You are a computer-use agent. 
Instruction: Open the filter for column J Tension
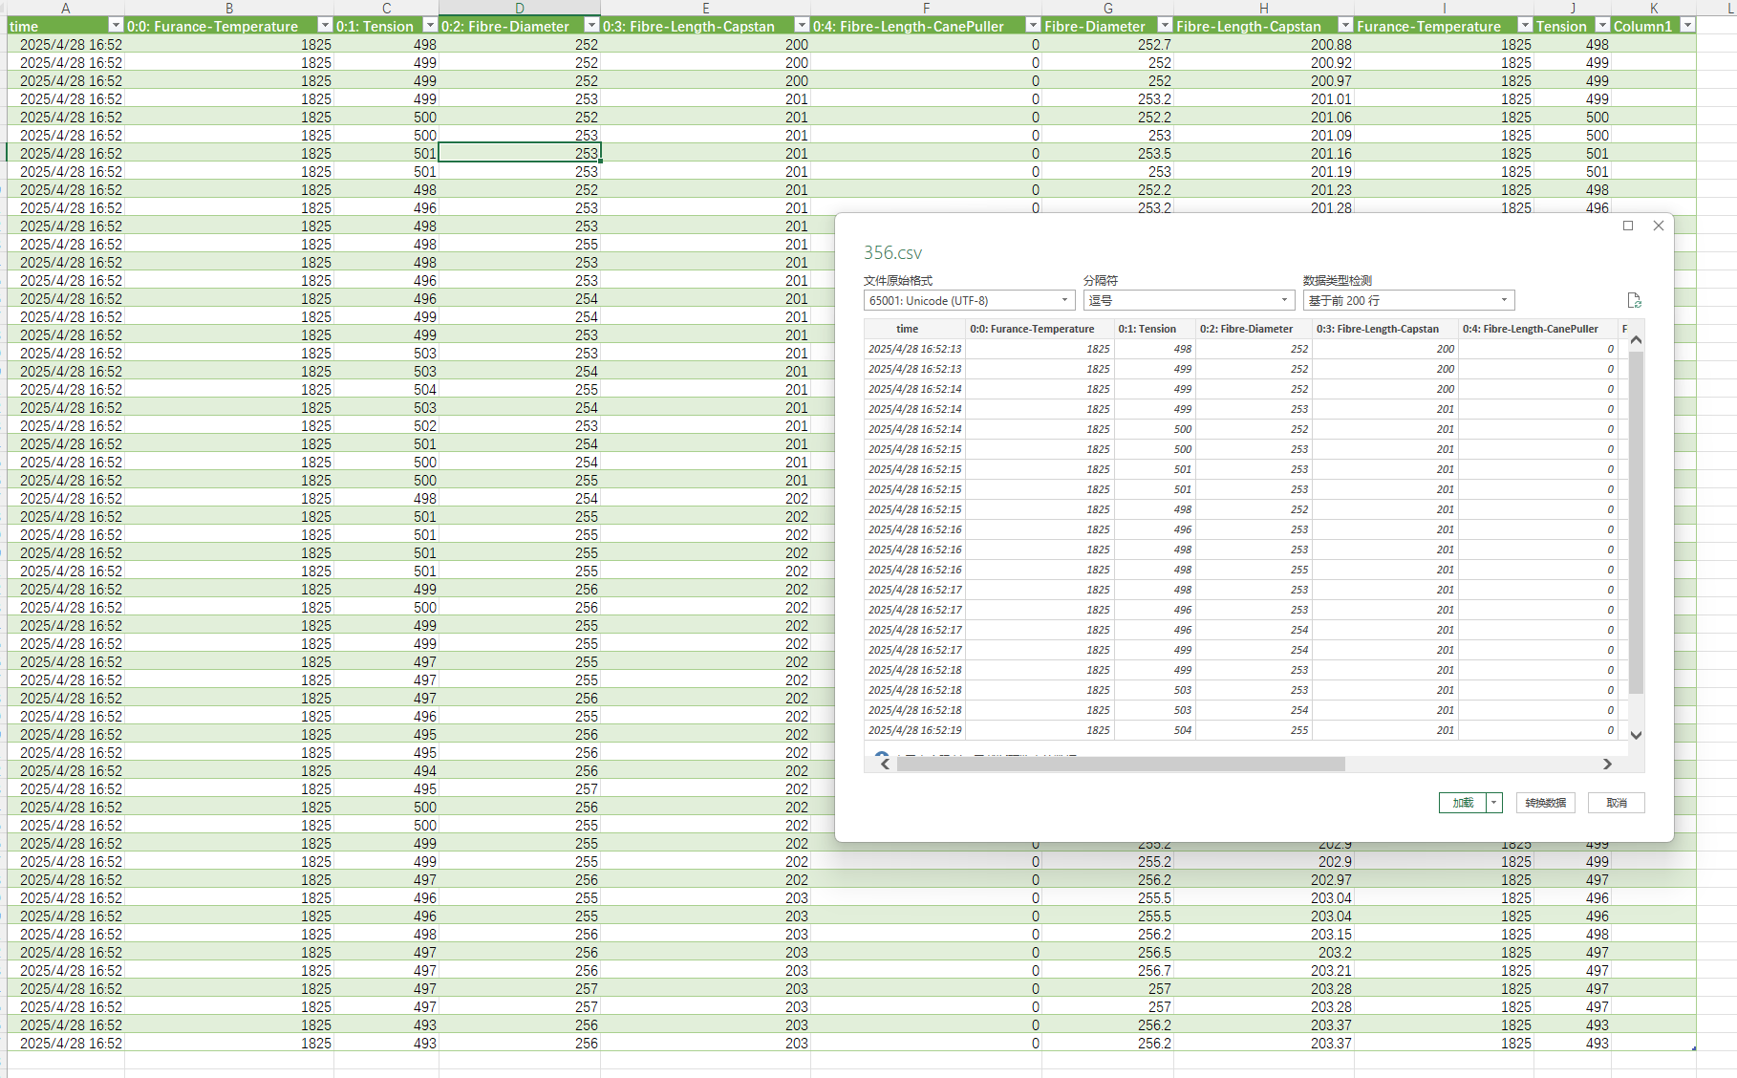[1602, 26]
